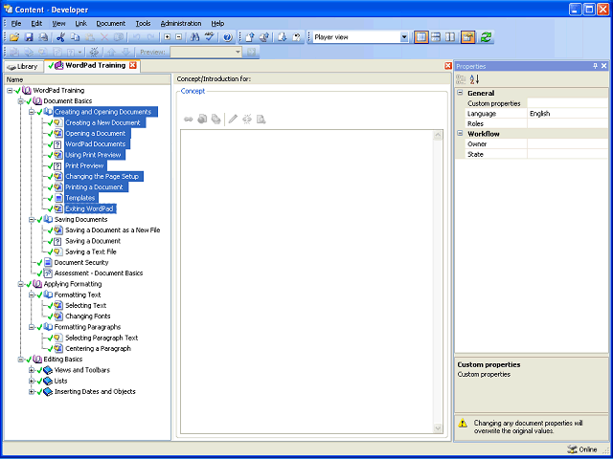613x459 pixels.
Task: Open the blue Help question mark icon
Action: [x=228, y=37]
